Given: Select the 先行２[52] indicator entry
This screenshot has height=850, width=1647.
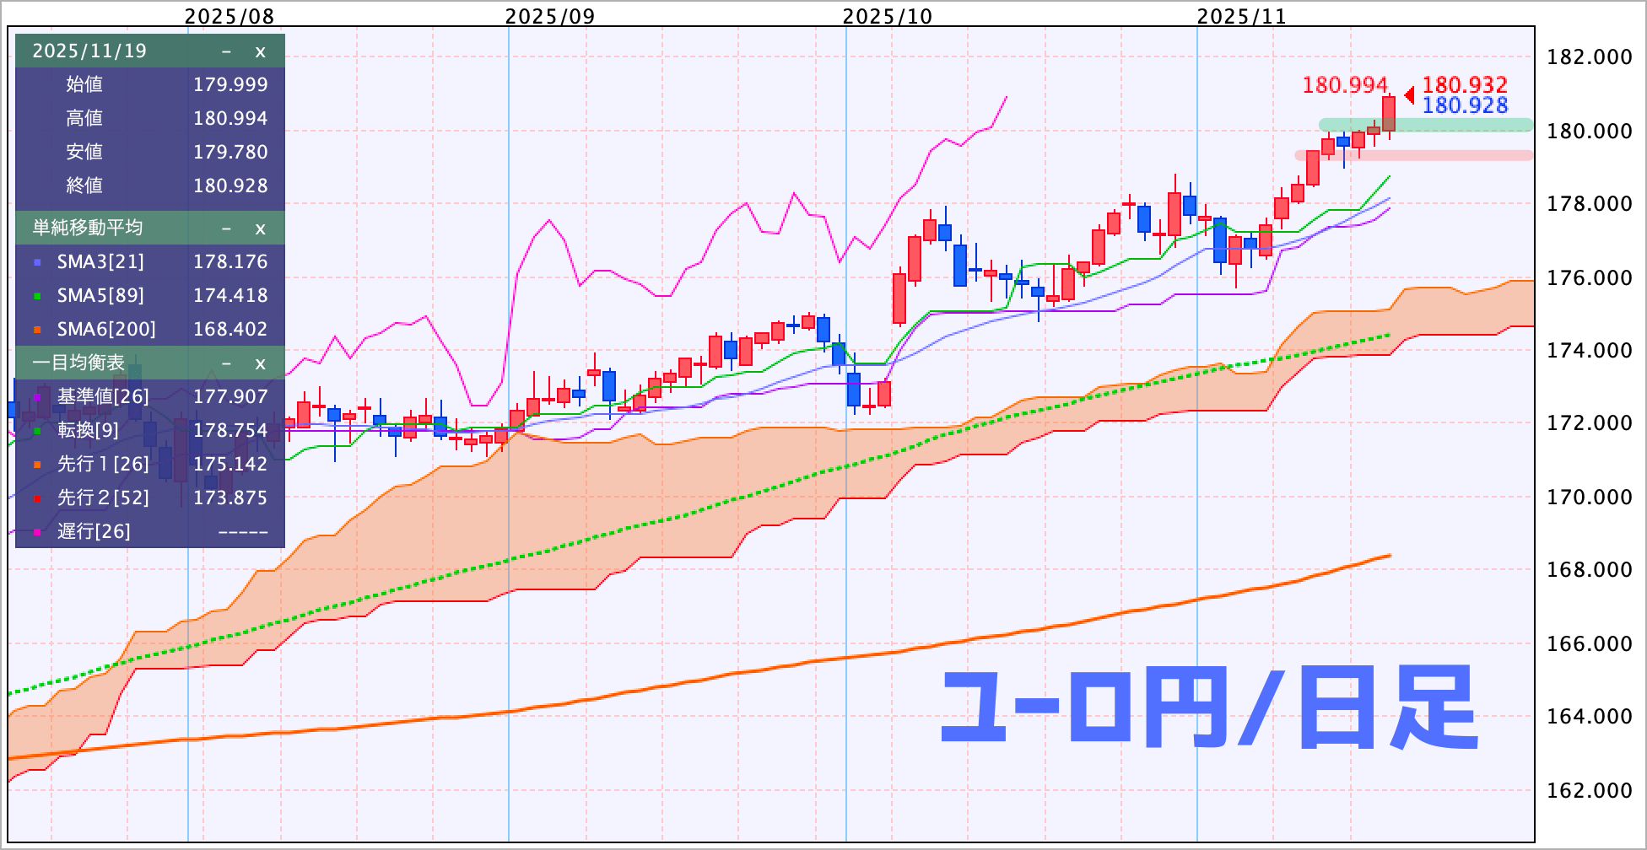Looking at the screenshot, I should click(103, 498).
